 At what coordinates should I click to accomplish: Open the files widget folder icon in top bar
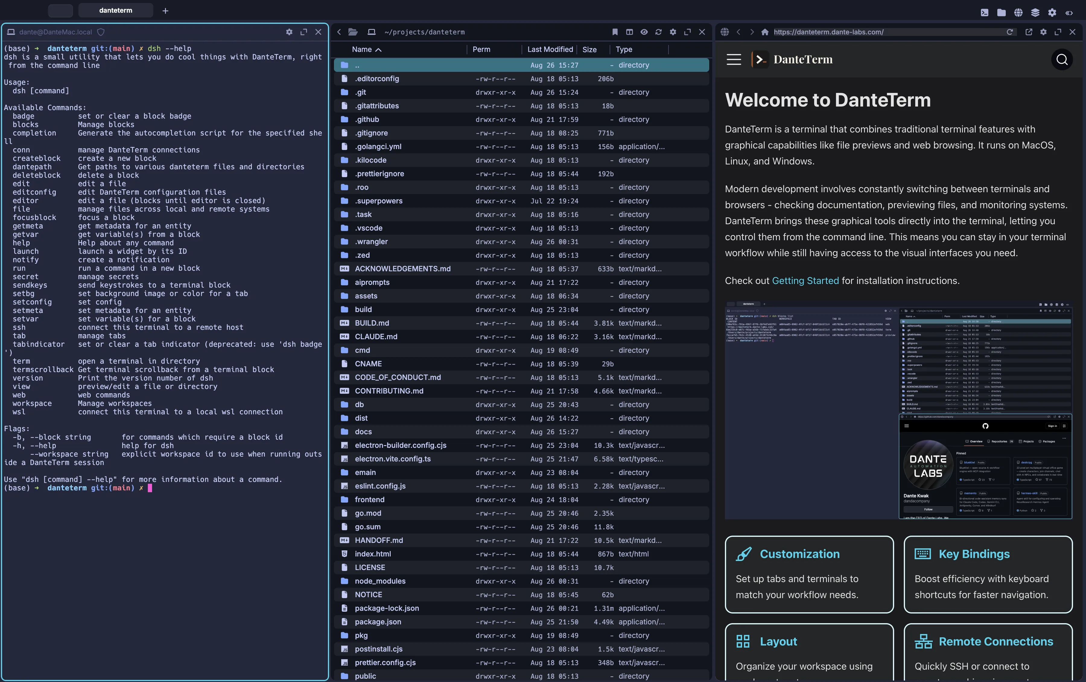pyautogui.click(x=1001, y=13)
